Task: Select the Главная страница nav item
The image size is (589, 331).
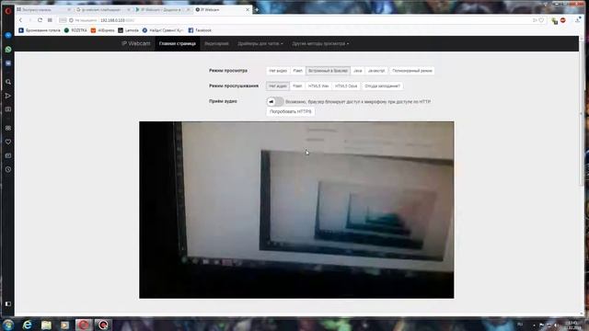Action: (x=178, y=43)
